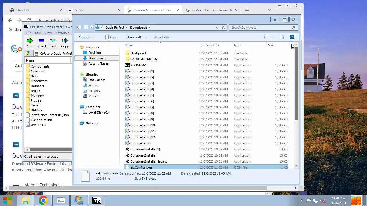Switch to the New Tab tab
367x206 pixels.
36,10
